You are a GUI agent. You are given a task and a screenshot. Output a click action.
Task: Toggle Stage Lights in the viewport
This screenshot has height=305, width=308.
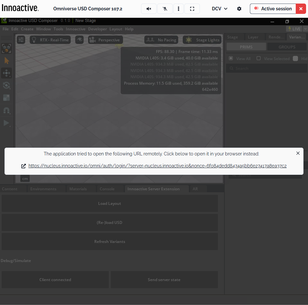(202, 39)
